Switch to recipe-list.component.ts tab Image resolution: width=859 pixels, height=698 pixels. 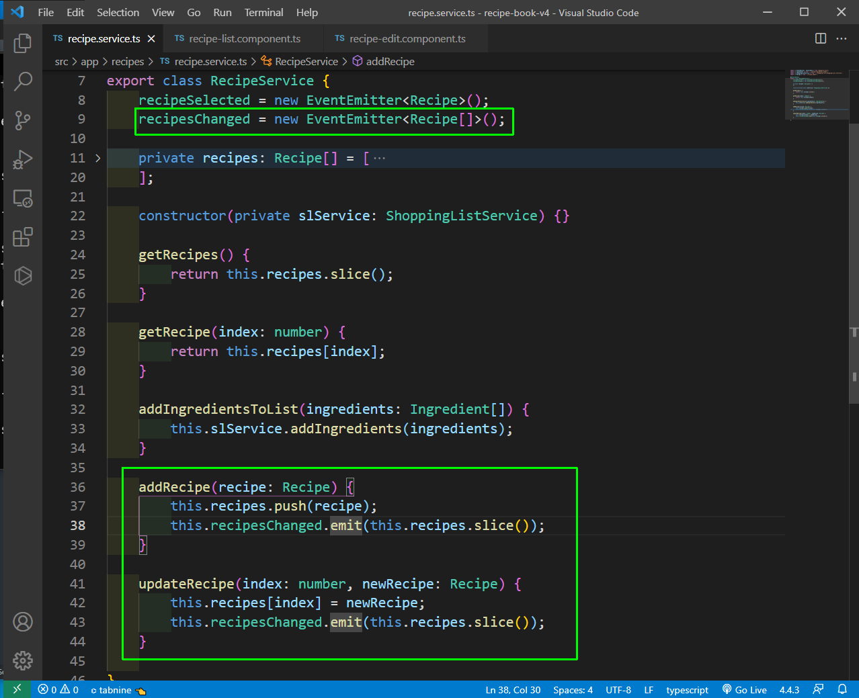click(x=244, y=39)
